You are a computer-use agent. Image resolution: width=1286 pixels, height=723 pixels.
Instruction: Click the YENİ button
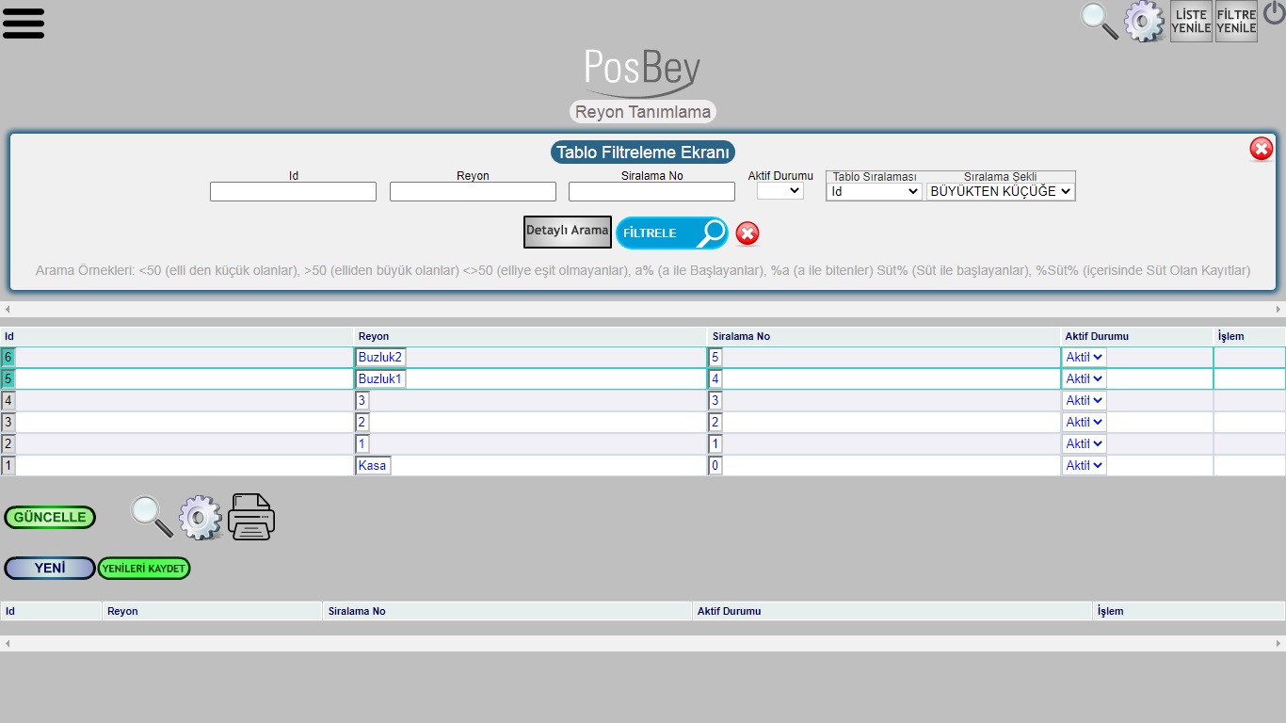tap(50, 568)
